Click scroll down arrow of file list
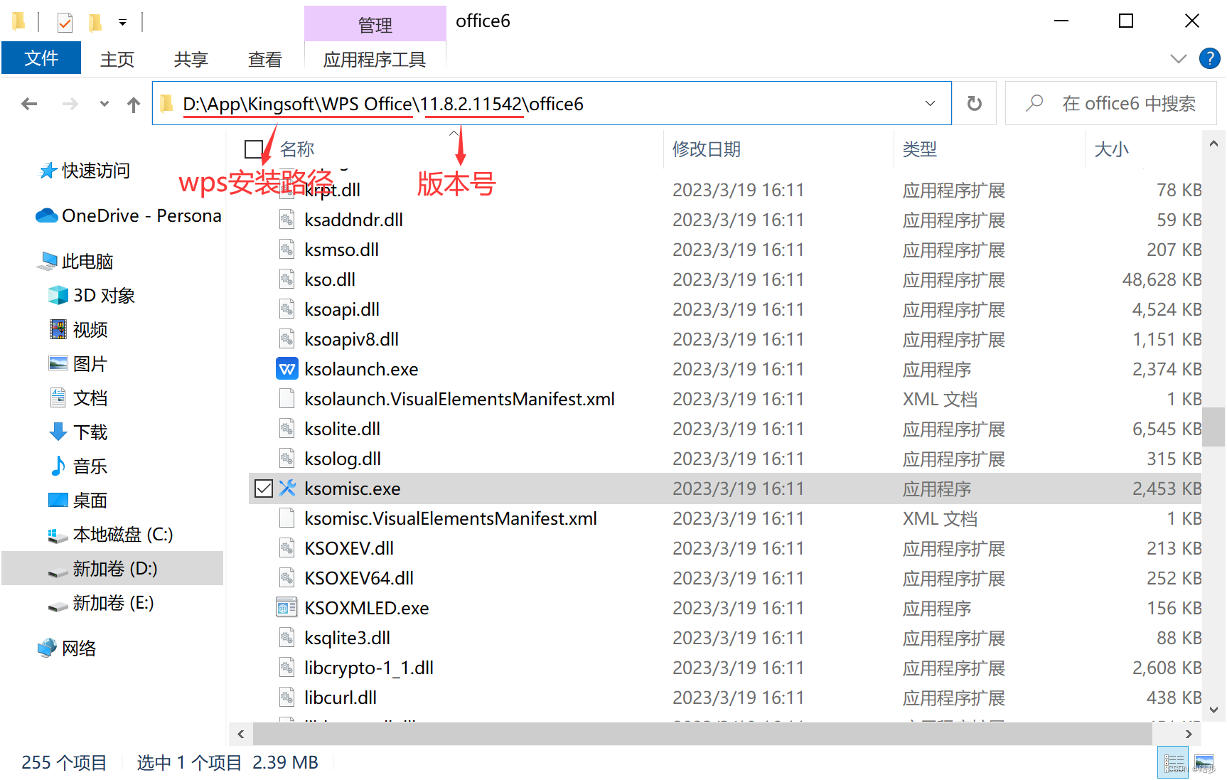 tap(1214, 710)
